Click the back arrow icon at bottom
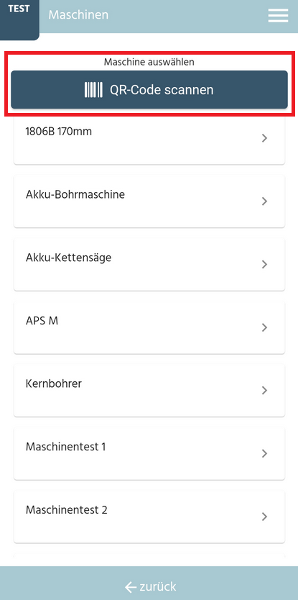The height and width of the screenshot is (600, 298). click(x=131, y=586)
